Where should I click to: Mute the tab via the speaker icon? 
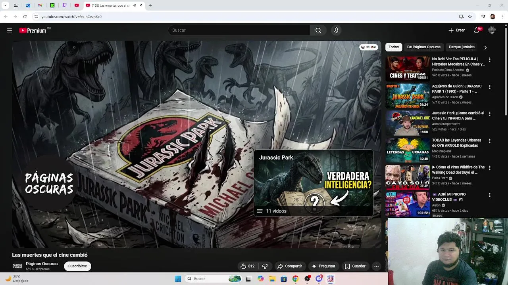point(134,6)
